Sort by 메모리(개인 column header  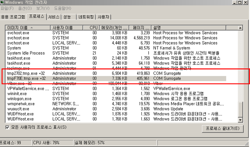114,28
